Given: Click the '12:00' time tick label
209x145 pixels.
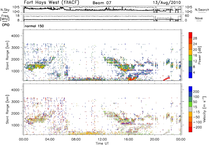Looking at the screenshot, I should click(x=102, y=140).
